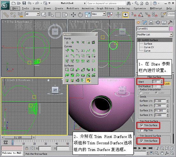Toggle the Spinner Snap icon
Image resolution: width=176 pixels, height=157 pixels.
coord(155,15)
